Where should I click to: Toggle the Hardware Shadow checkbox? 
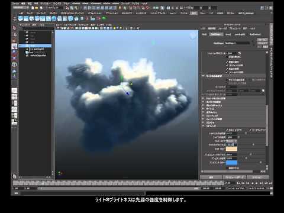click(x=250, y=130)
